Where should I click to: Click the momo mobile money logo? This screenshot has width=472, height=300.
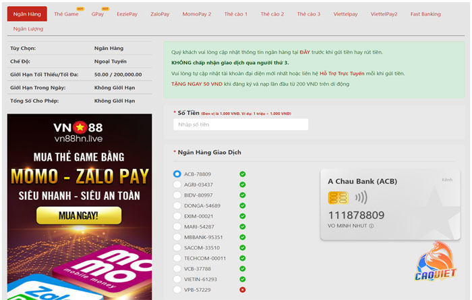click(104, 270)
